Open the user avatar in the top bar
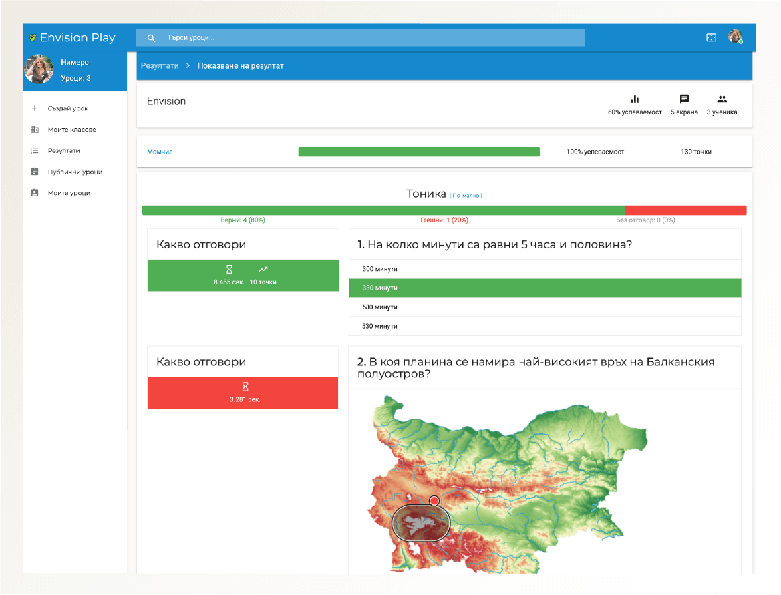This screenshot has width=781, height=595. (736, 37)
